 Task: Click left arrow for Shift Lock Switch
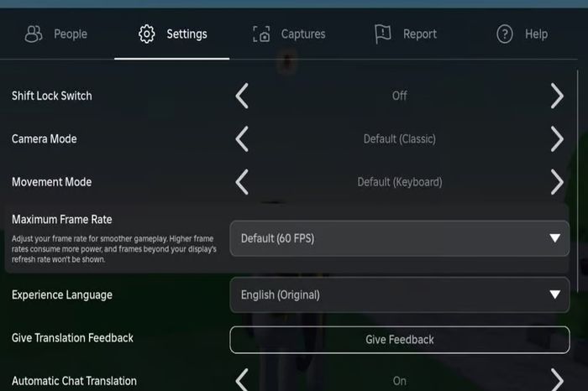pyautogui.click(x=242, y=96)
